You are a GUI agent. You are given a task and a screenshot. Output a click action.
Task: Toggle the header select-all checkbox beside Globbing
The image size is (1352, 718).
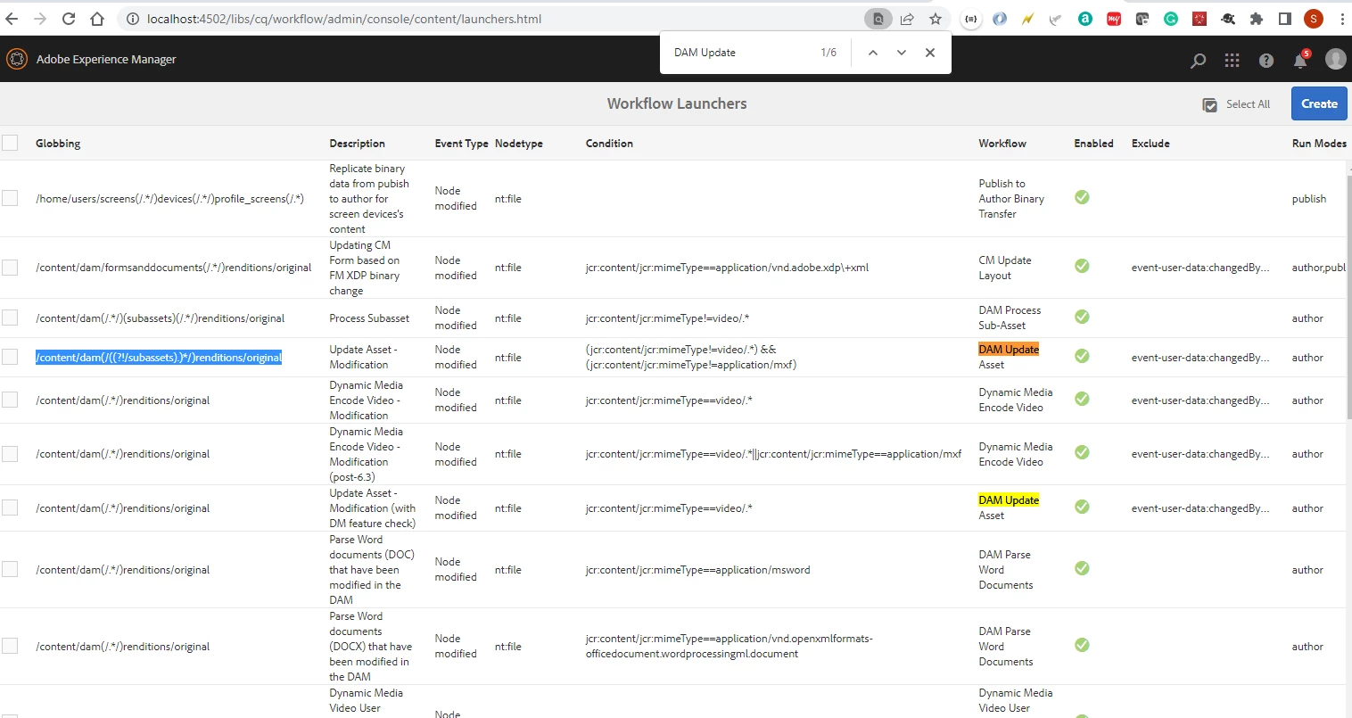10,143
